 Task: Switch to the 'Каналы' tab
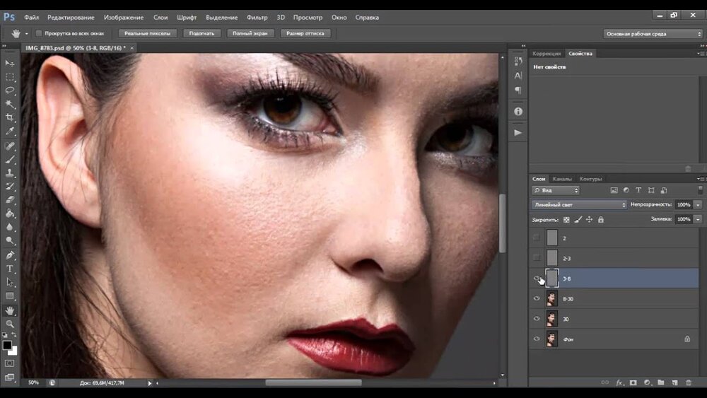click(562, 179)
